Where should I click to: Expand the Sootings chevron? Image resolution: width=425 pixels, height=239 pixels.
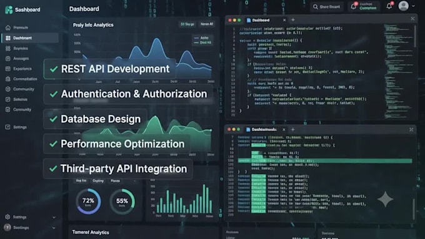pos(54,228)
